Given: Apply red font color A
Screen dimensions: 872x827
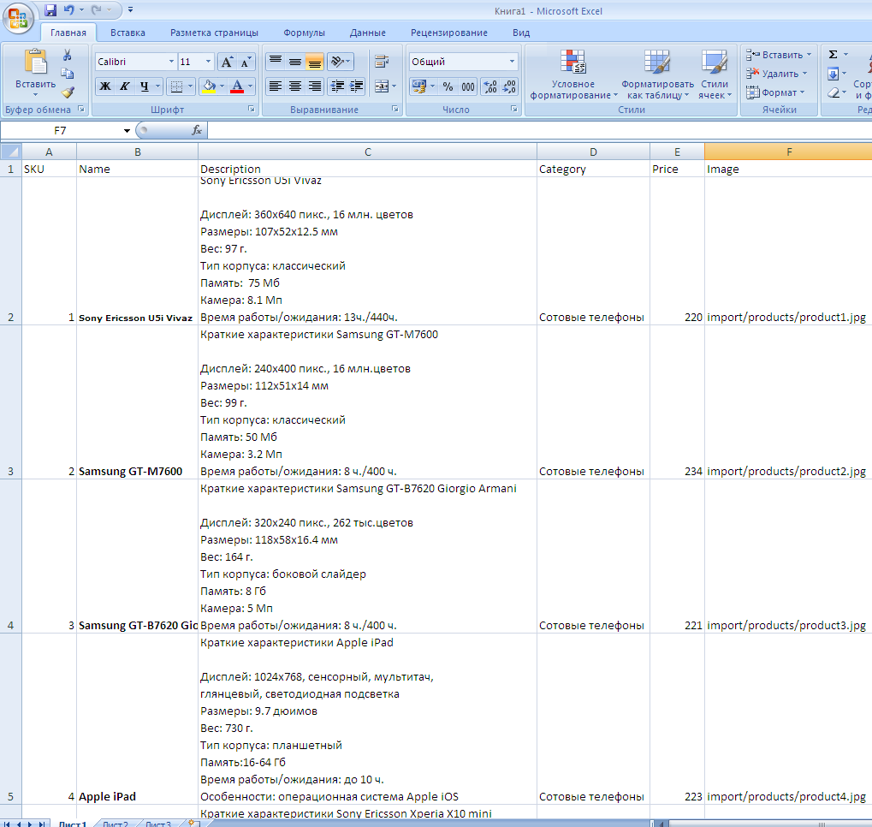Looking at the screenshot, I should click(x=237, y=86).
